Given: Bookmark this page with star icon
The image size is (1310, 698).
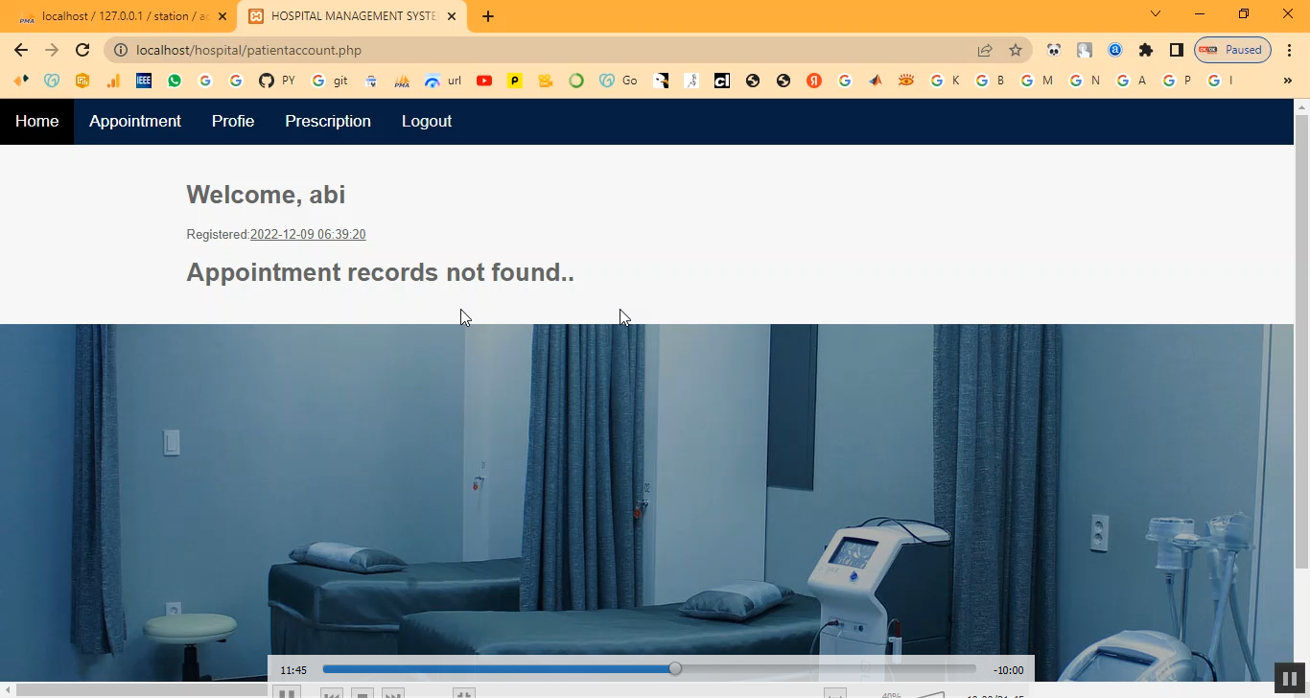Looking at the screenshot, I should click(x=1016, y=51).
